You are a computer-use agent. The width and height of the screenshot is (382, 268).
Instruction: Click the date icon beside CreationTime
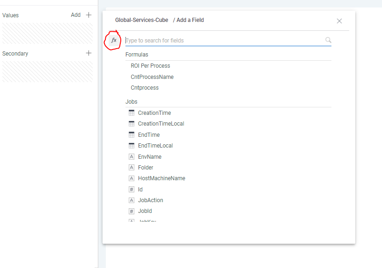tap(132, 113)
